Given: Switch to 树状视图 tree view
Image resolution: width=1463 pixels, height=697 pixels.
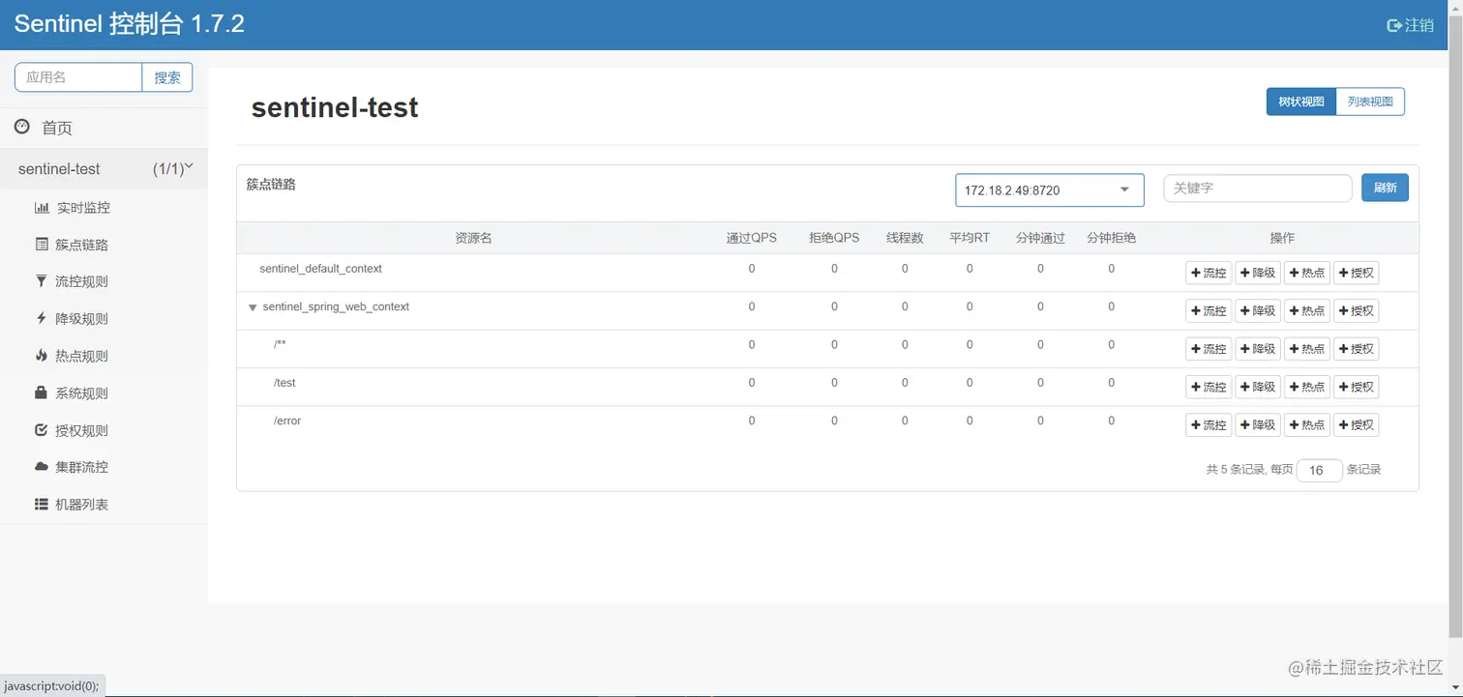Looking at the screenshot, I should click(1300, 102).
